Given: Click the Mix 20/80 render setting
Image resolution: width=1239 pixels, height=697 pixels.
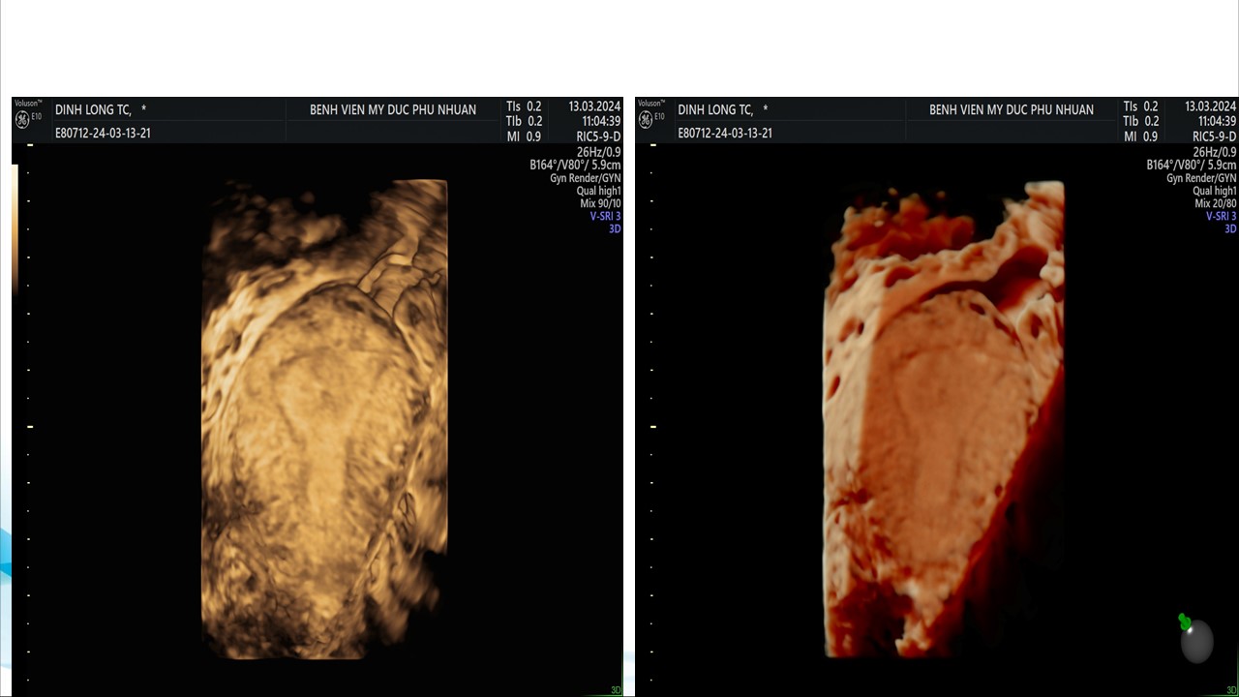Looking at the screenshot, I should pyautogui.click(x=1216, y=204).
